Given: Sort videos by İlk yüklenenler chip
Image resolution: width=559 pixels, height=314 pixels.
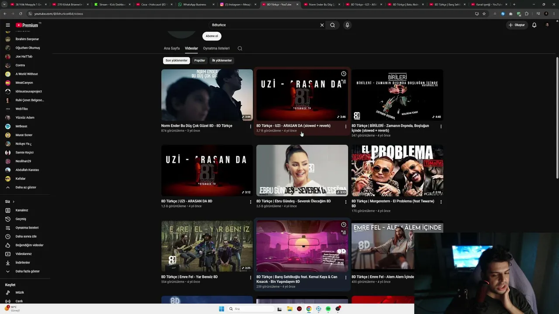Looking at the screenshot, I should [x=222, y=61].
